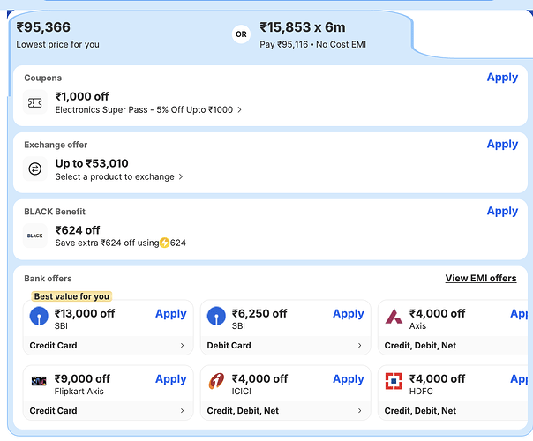Click the coupon ticket icon
The height and width of the screenshot is (441, 533).
pos(35,103)
